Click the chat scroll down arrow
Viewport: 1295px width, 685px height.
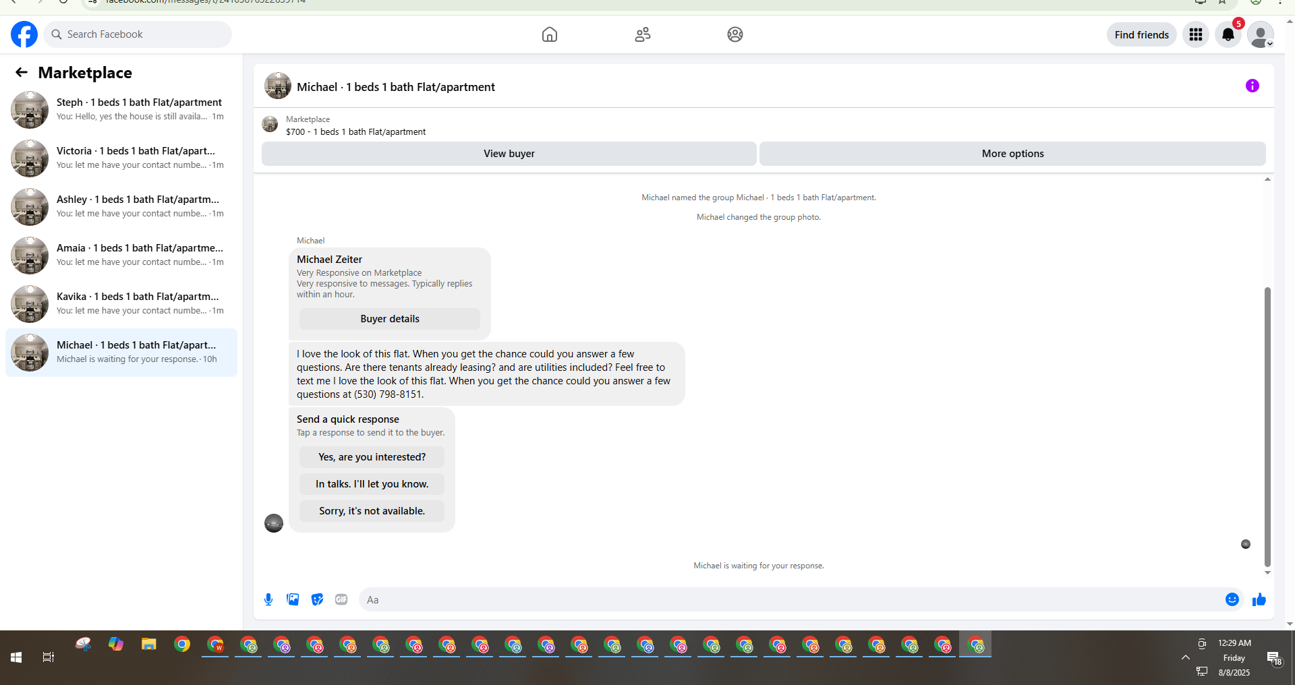pos(1267,573)
